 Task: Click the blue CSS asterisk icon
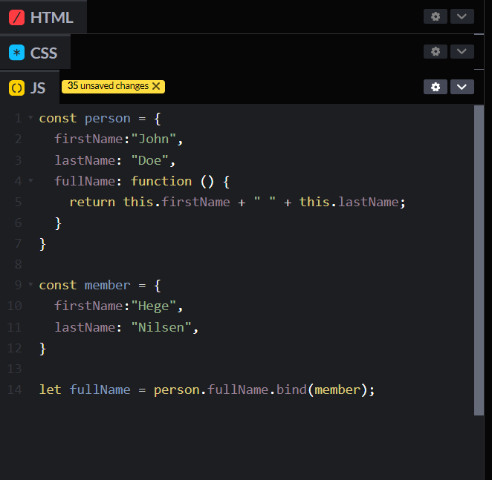(16, 53)
